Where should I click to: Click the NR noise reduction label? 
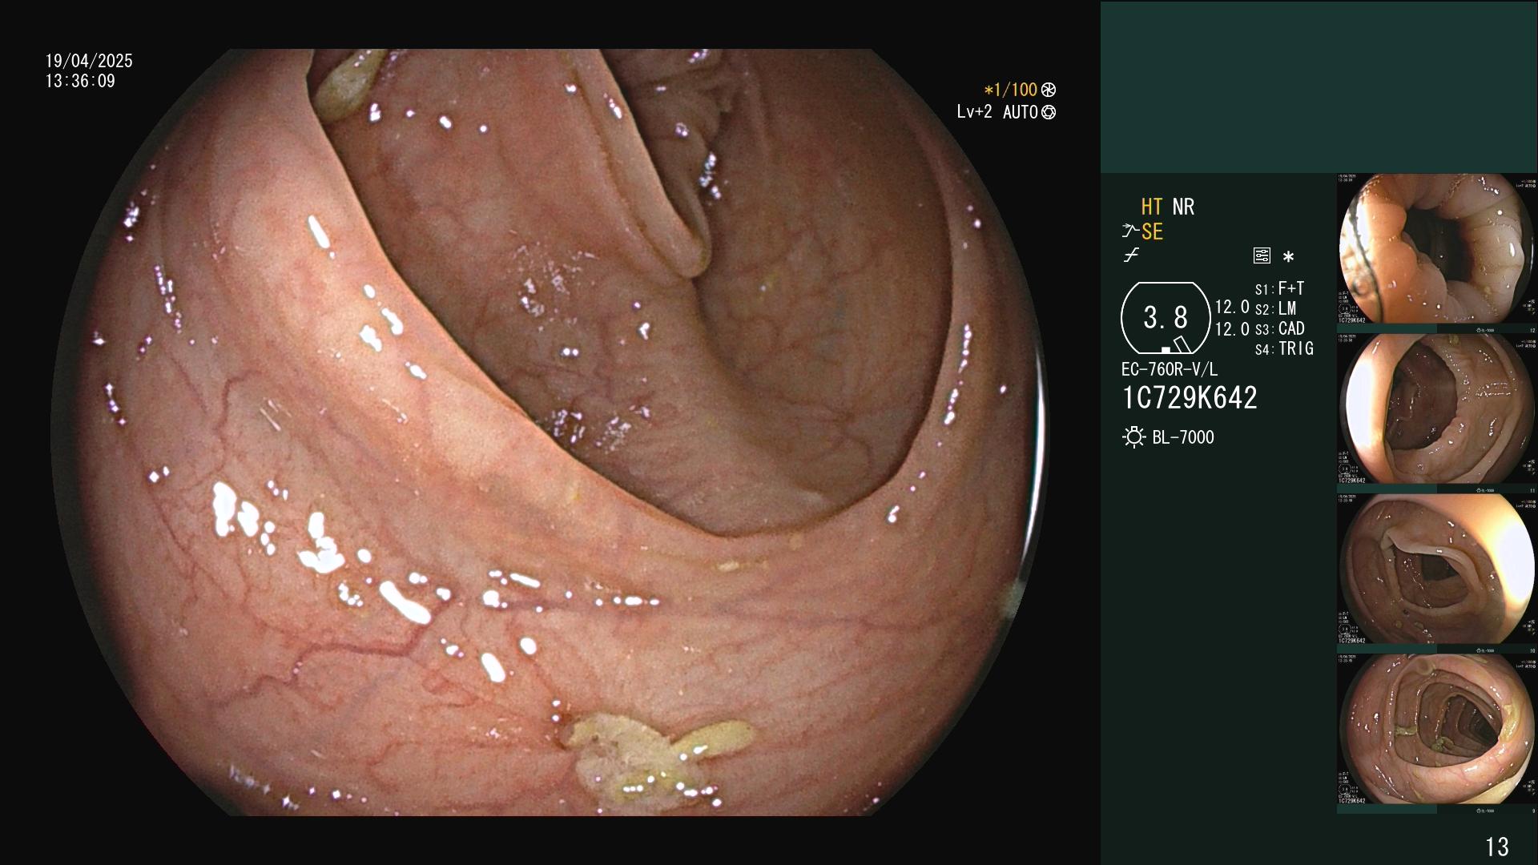coord(1183,207)
